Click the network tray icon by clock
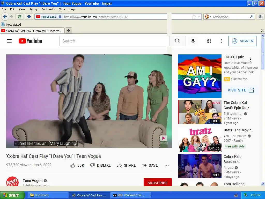Screen dimensions: 265x199 (x=246, y=195)
